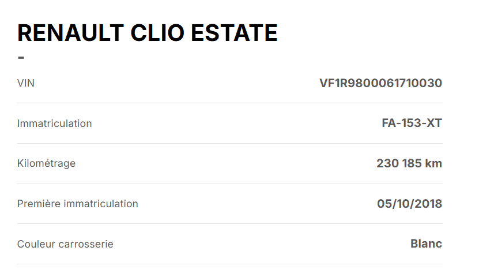Click the Immatriculation label
The image size is (479, 277).
tap(54, 123)
